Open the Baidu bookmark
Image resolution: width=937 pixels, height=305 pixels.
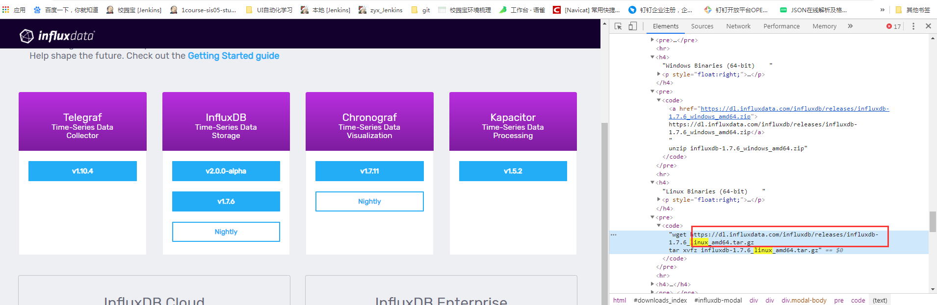pyautogui.click(x=66, y=10)
